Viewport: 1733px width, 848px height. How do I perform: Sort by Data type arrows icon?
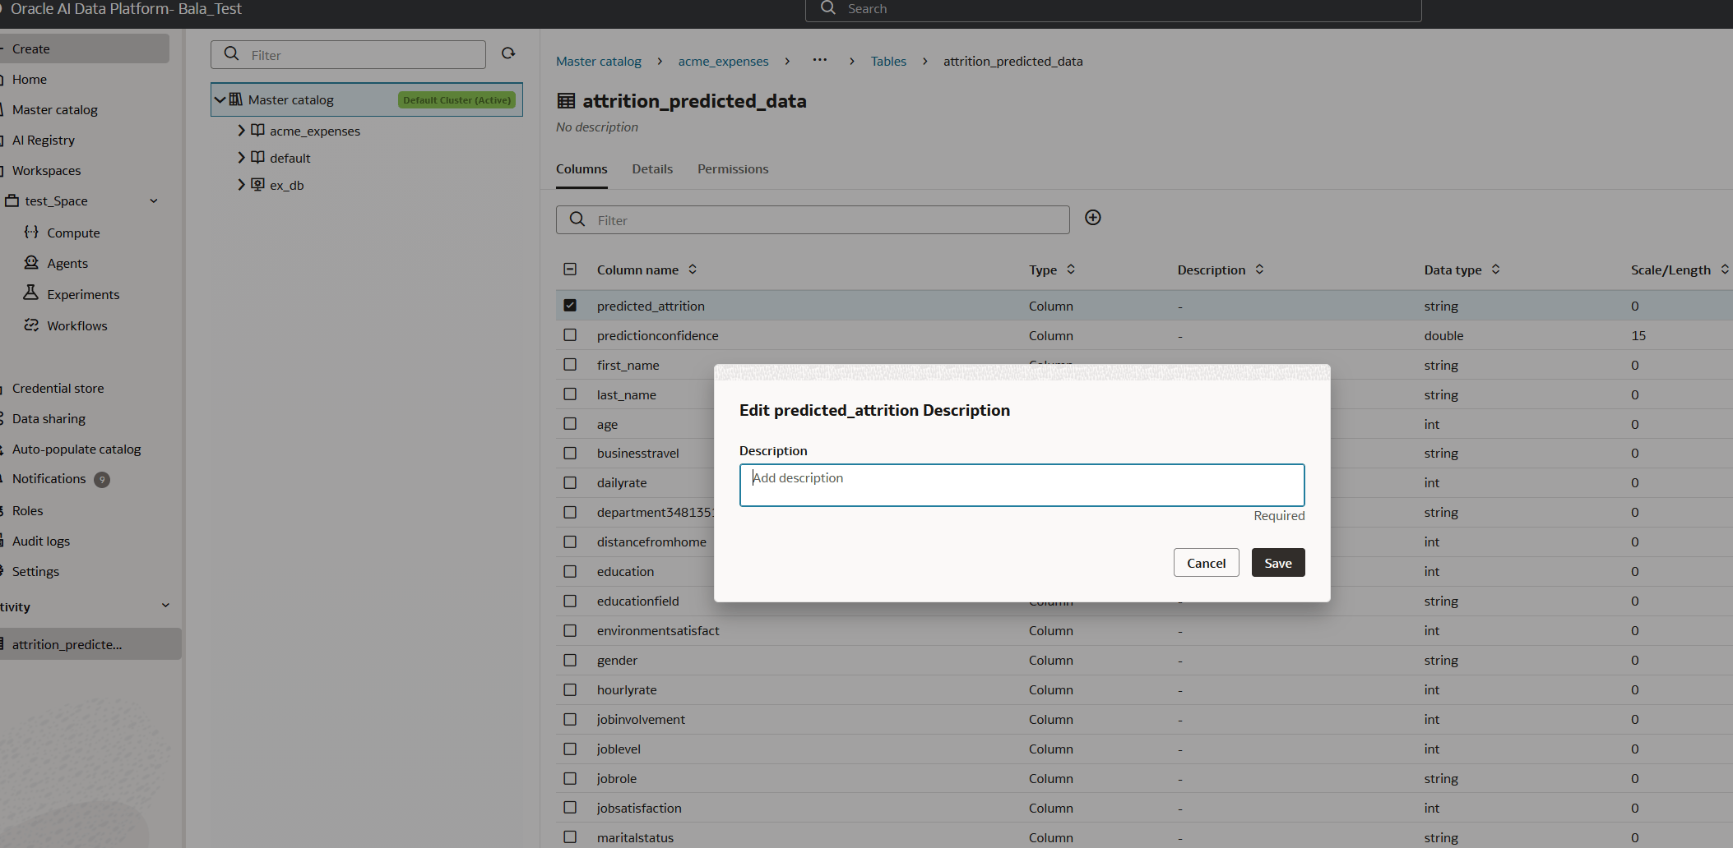[x=1495, y=270]
